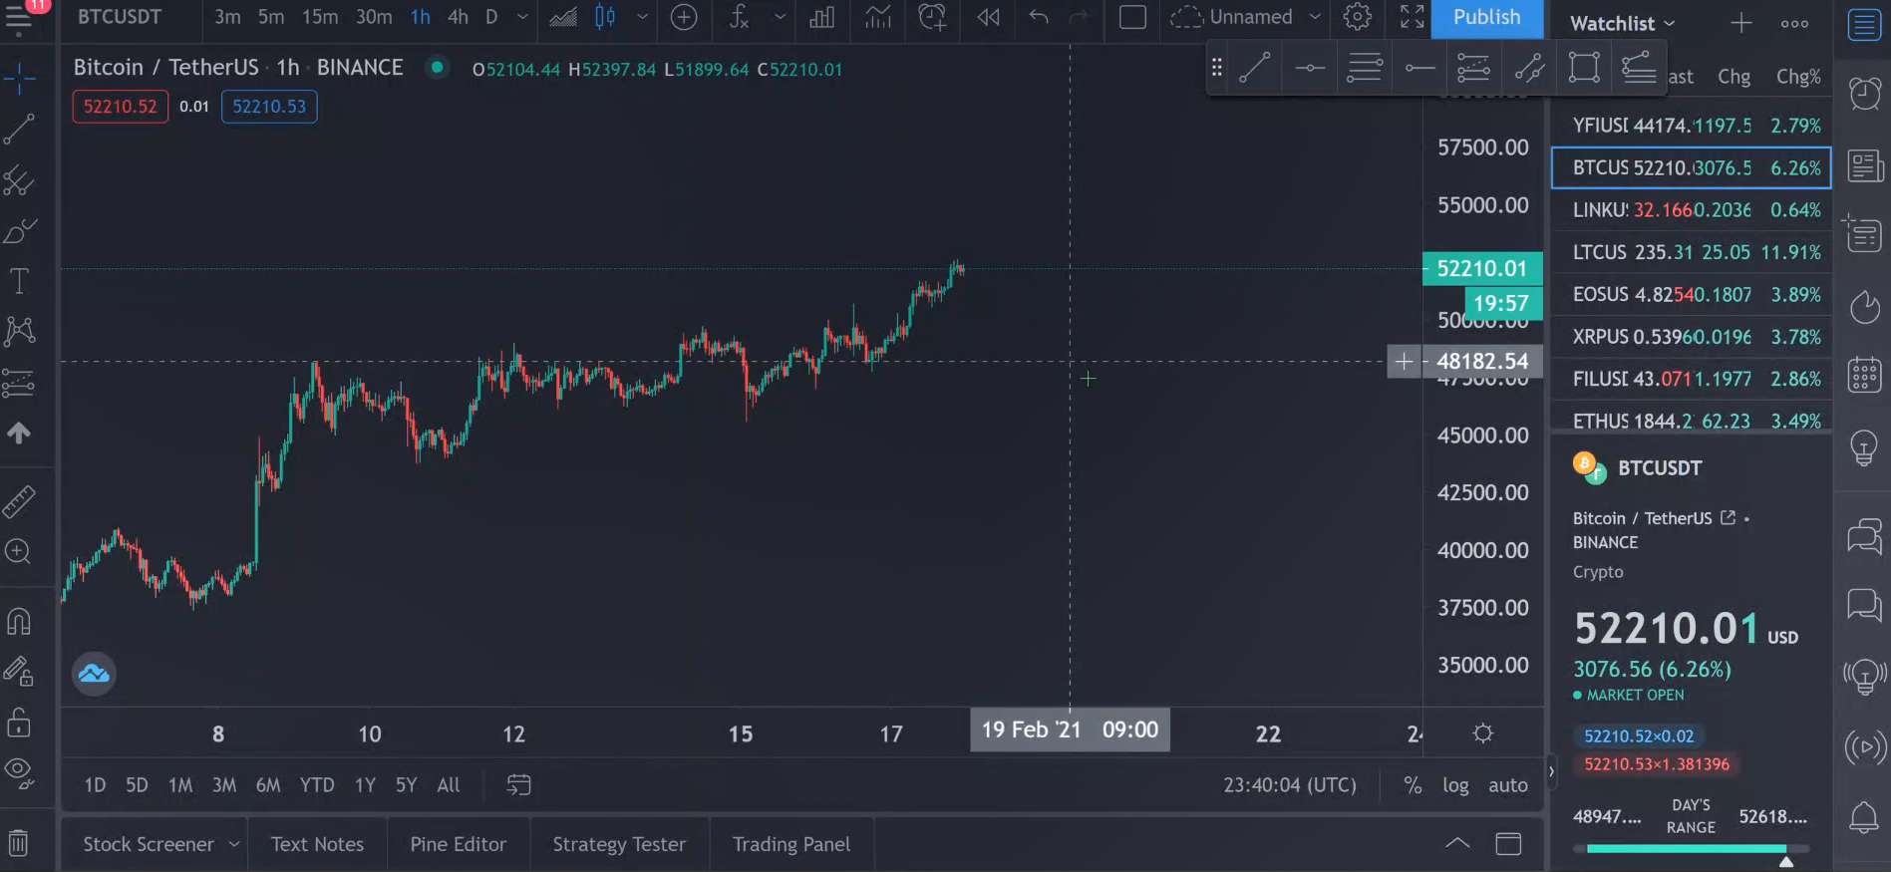The image size is (1891, 872).
Task: Open the chart patterns tool
Action: pos(19,331)
